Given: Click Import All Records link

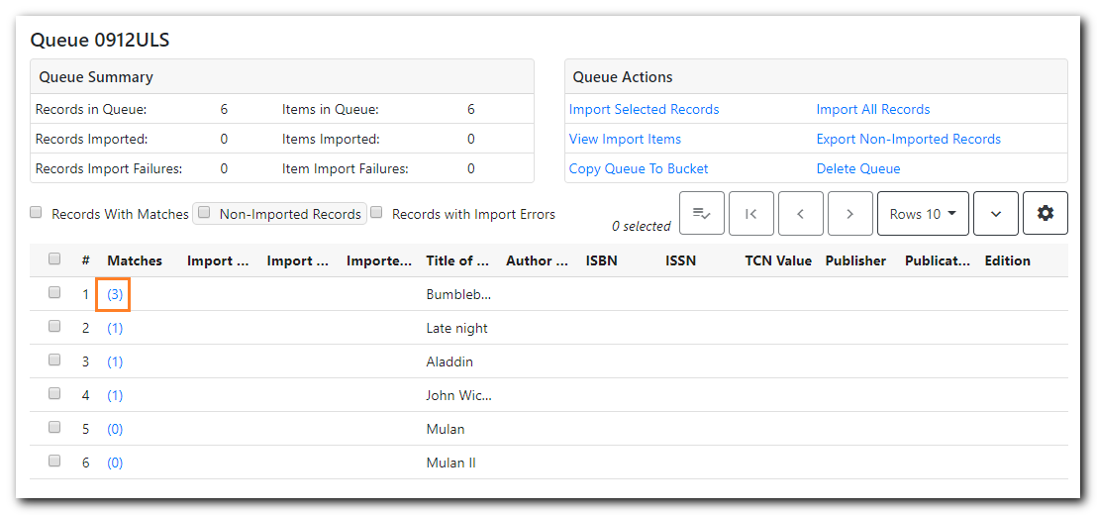Looking at the screenshot, I should click(873, 109).
